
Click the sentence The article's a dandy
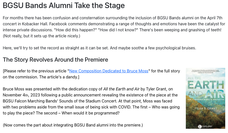click(59, 77)
